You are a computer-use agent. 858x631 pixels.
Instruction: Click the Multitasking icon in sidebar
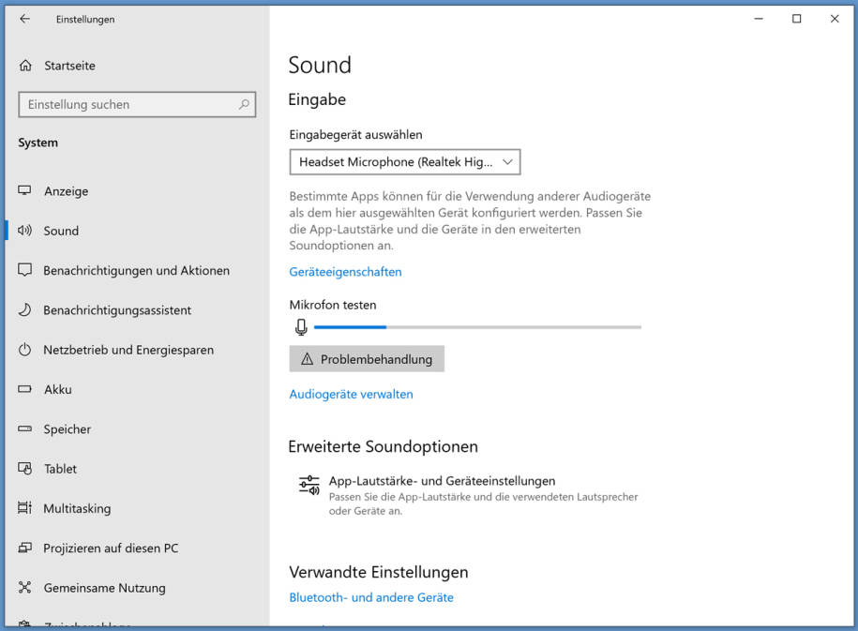(25, 508)
